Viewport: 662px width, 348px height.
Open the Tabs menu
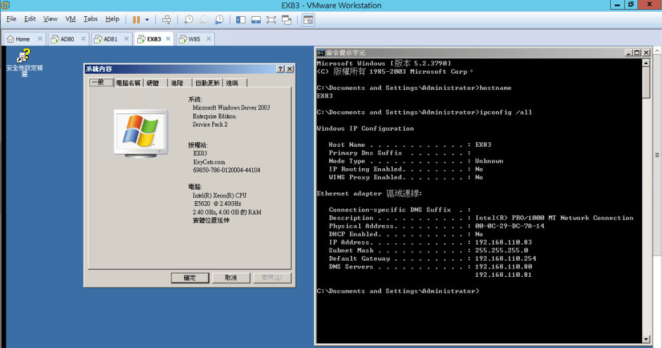[91, 19]
